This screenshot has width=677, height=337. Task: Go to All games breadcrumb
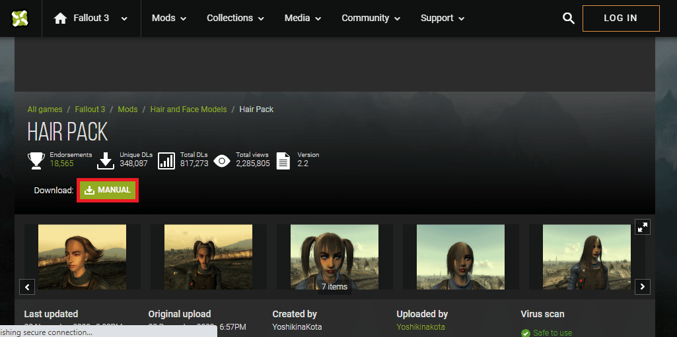(45, 109)
